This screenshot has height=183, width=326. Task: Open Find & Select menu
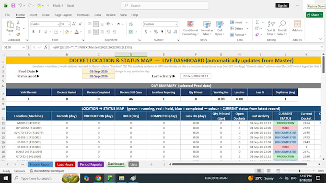282,28
